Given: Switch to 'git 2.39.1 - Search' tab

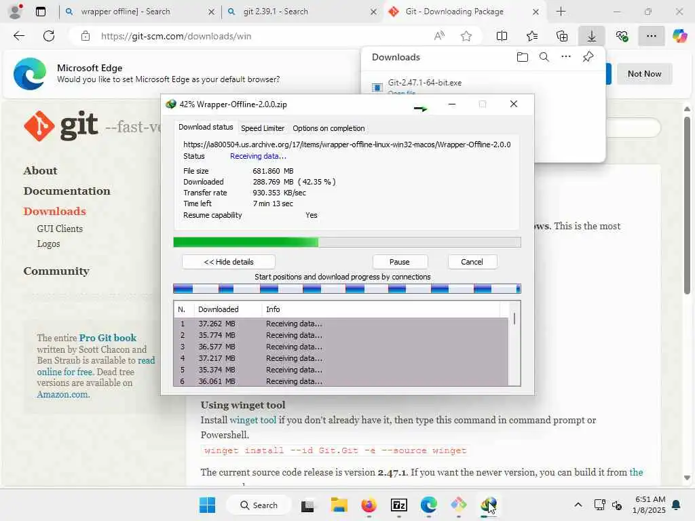Looking at the screenshot, I should (276, 12).
